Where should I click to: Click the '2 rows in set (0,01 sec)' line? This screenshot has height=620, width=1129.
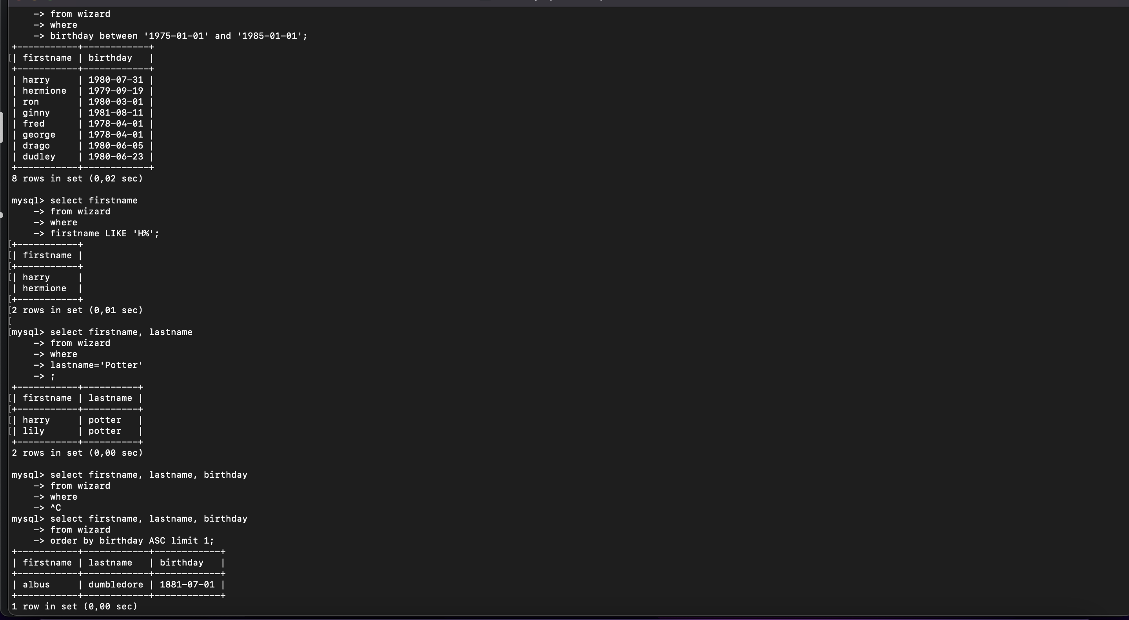(78, 310)
